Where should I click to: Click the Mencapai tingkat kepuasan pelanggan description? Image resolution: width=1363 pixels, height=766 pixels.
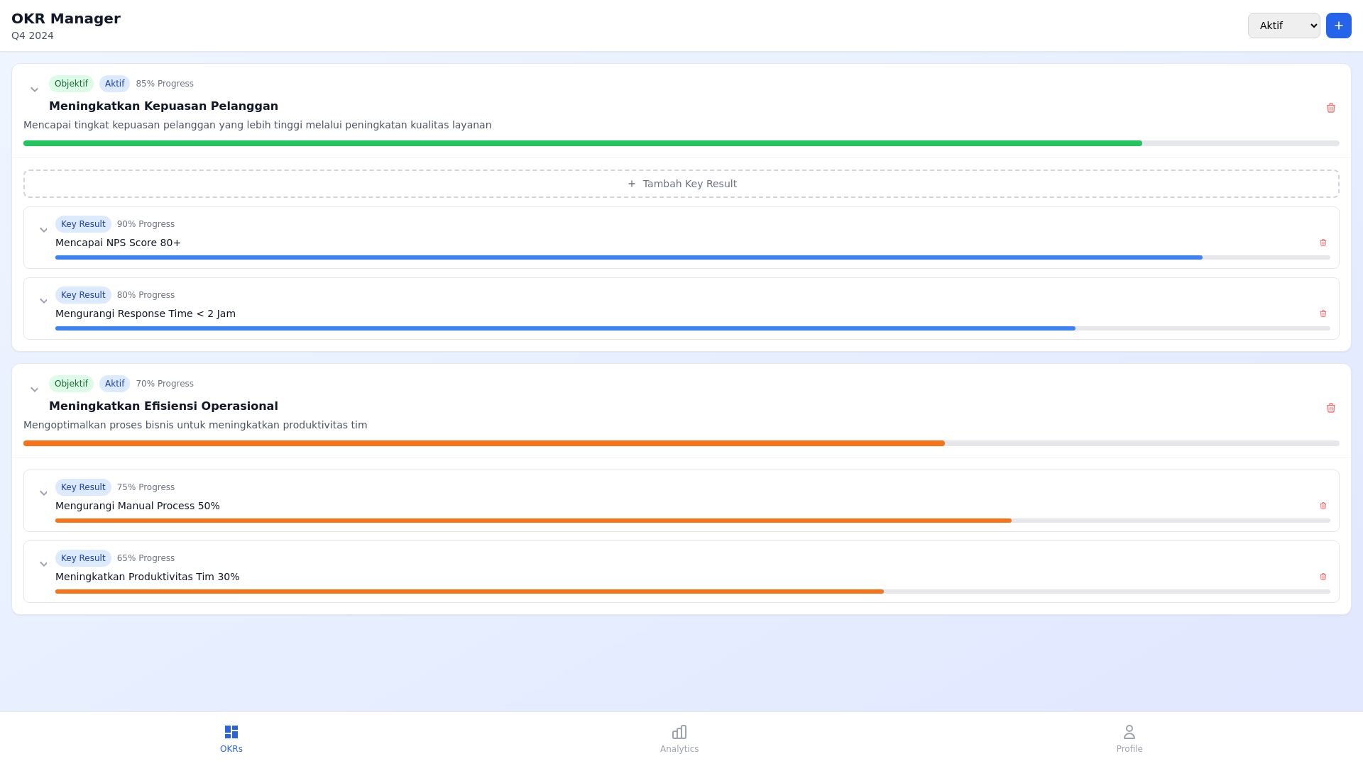coord(257,125)
